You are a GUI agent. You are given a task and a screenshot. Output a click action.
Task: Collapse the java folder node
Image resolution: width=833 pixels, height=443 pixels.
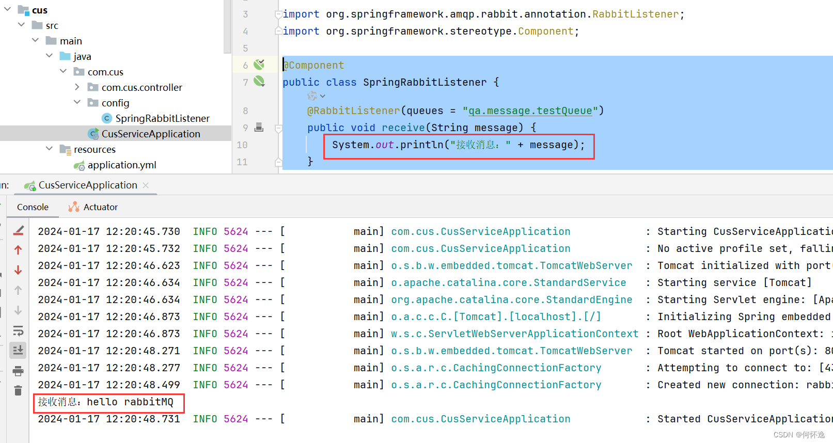[x=49, y=56]
